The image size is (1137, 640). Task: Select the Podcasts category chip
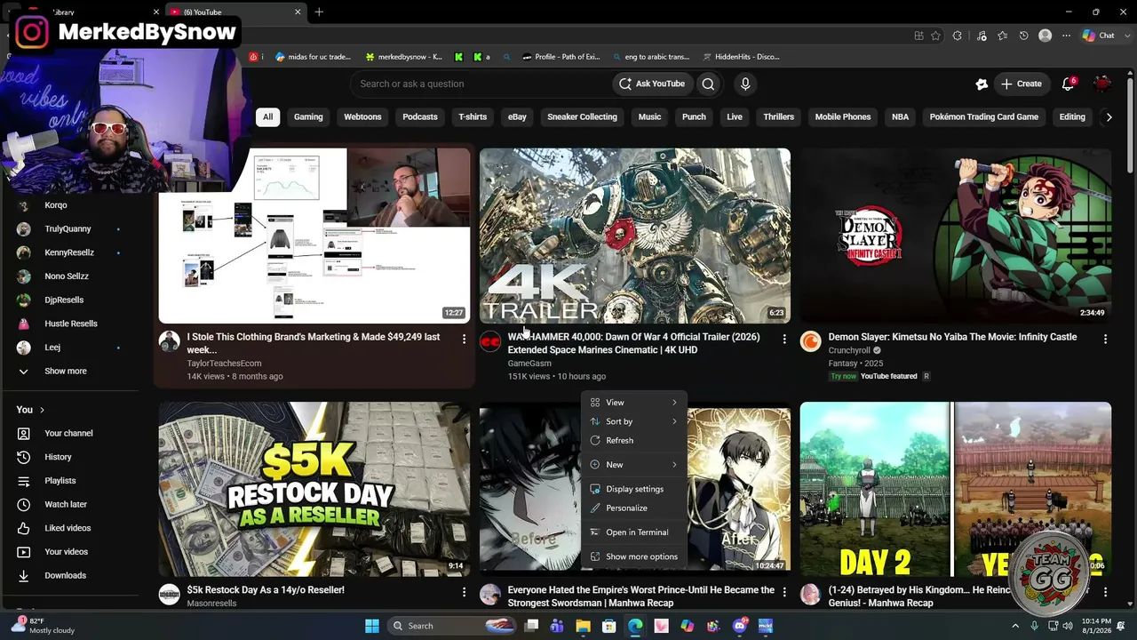coord(420,116)
